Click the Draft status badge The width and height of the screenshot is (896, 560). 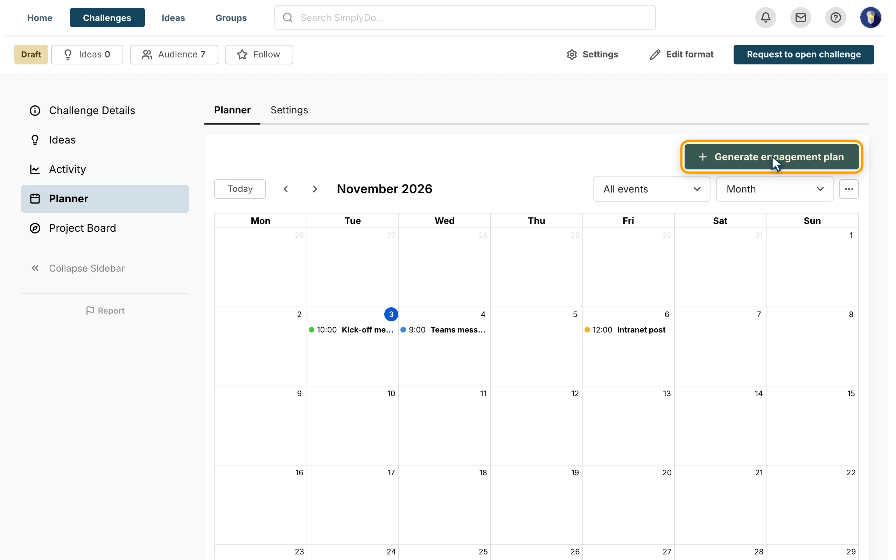coord(31,55)
